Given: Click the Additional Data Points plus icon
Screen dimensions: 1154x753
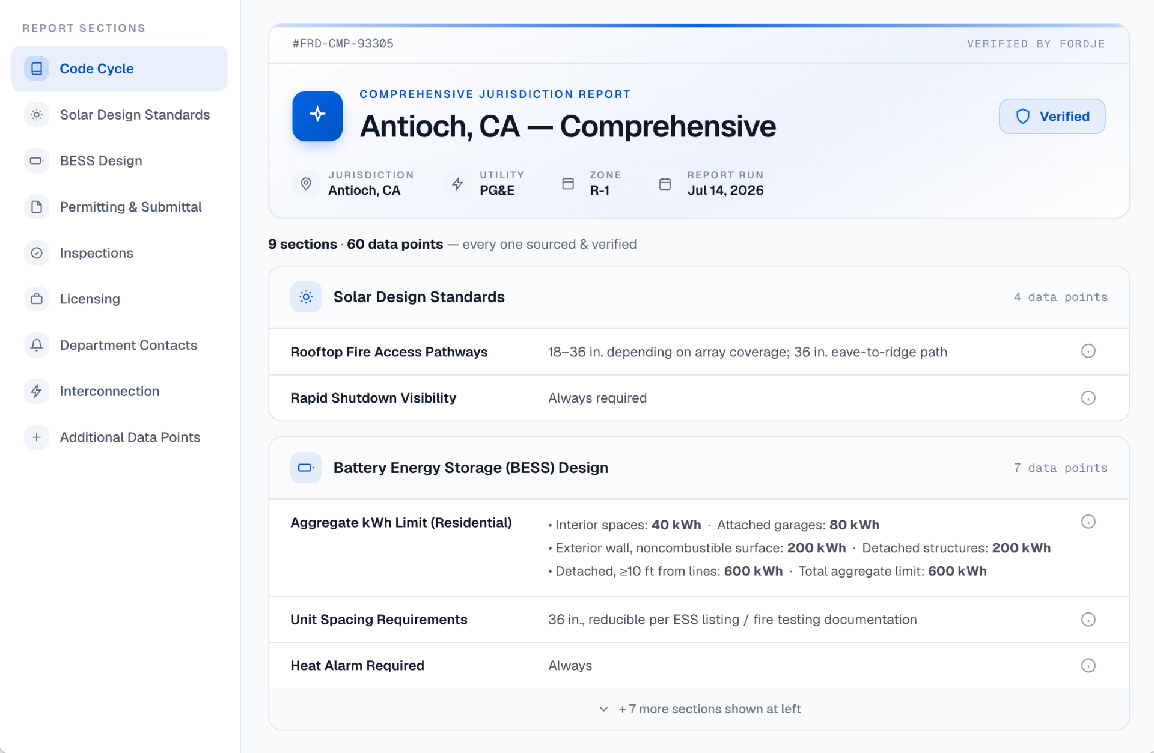Looking at the screenshot, I should [37, 437].
